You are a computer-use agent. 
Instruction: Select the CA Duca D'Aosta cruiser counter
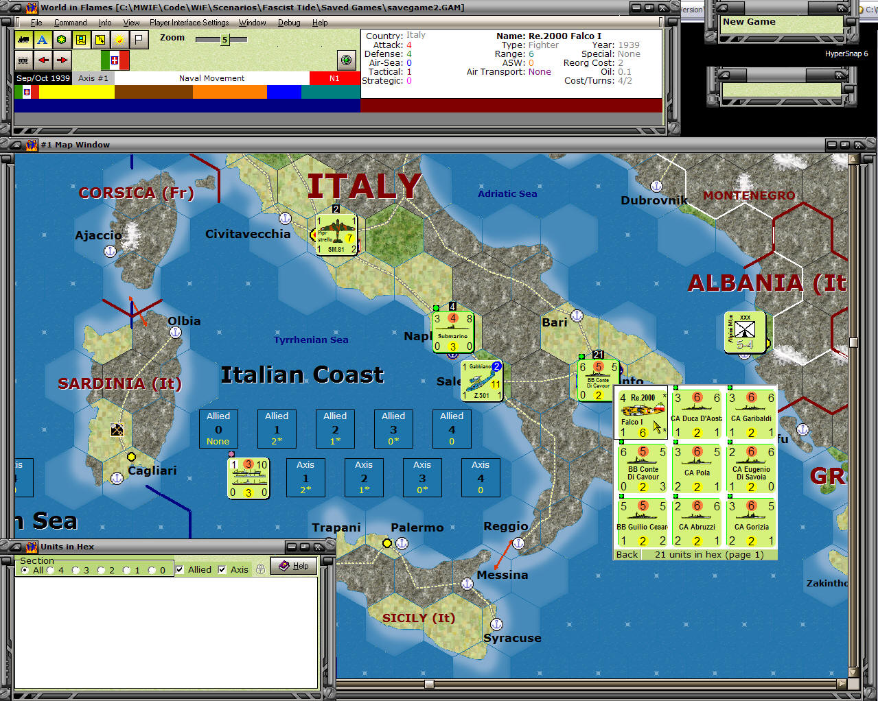click(697, 414)
